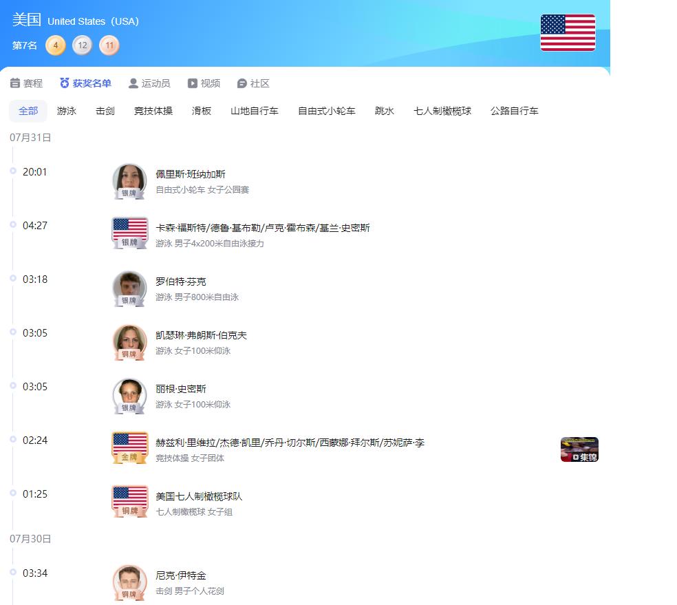677x605 pixels.
Task: Filter medals by 跳水
Action: pos(385,111)
